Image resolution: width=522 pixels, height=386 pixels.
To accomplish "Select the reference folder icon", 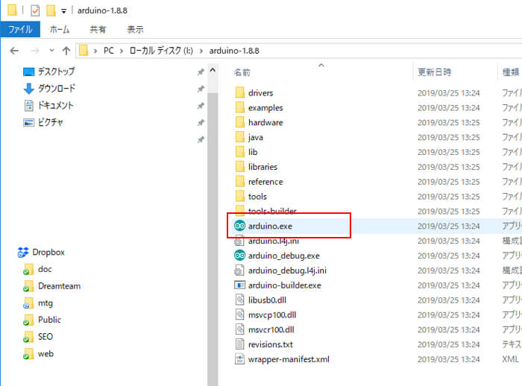I will [x=239, y=181].
